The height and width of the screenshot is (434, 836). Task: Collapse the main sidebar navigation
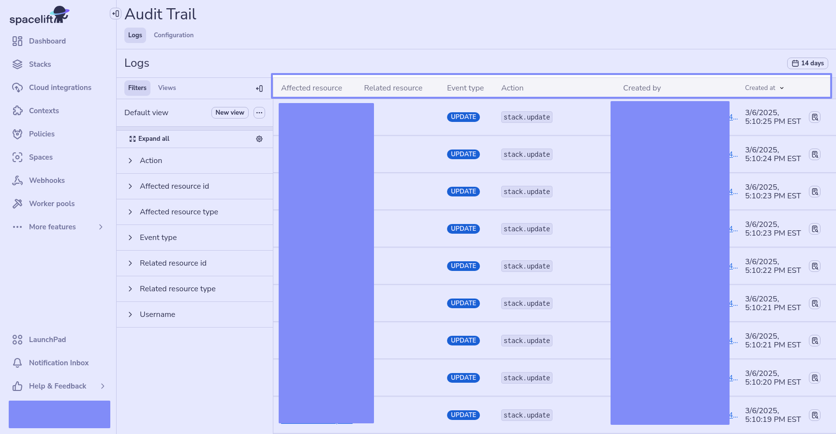point(115,14)
